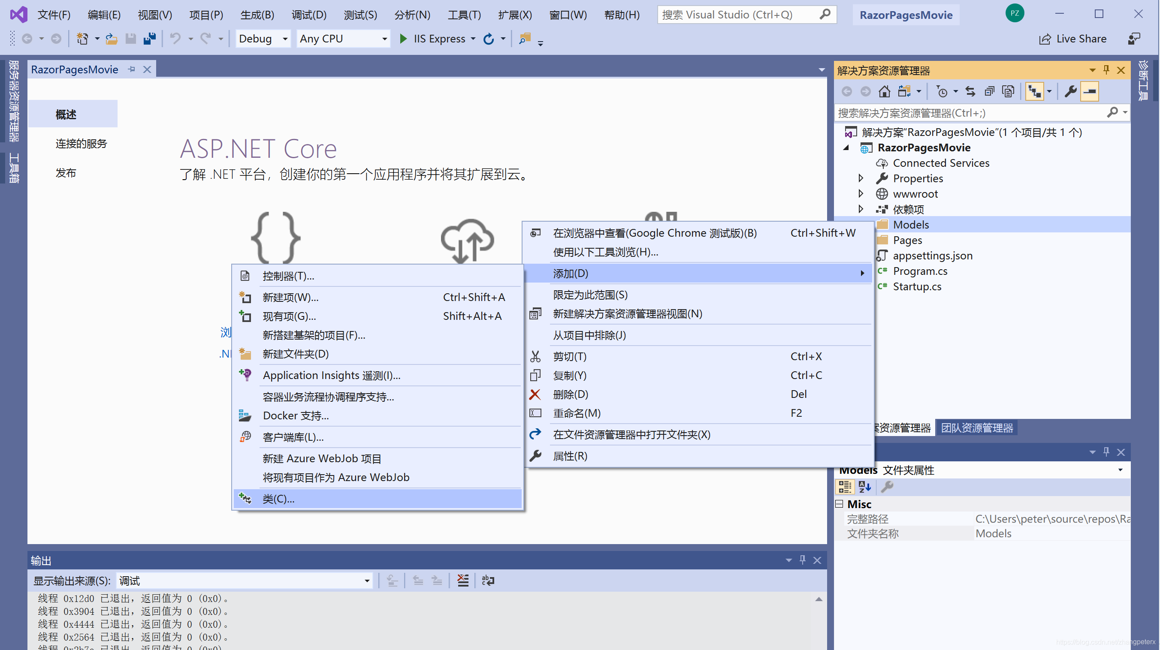This screenshot has width=1160, height=650.
Task: Expand the wwwroot folder node
Action: pos(861,193)
